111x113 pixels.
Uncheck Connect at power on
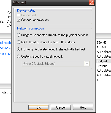pyautogui.click(x=18, y=20)
